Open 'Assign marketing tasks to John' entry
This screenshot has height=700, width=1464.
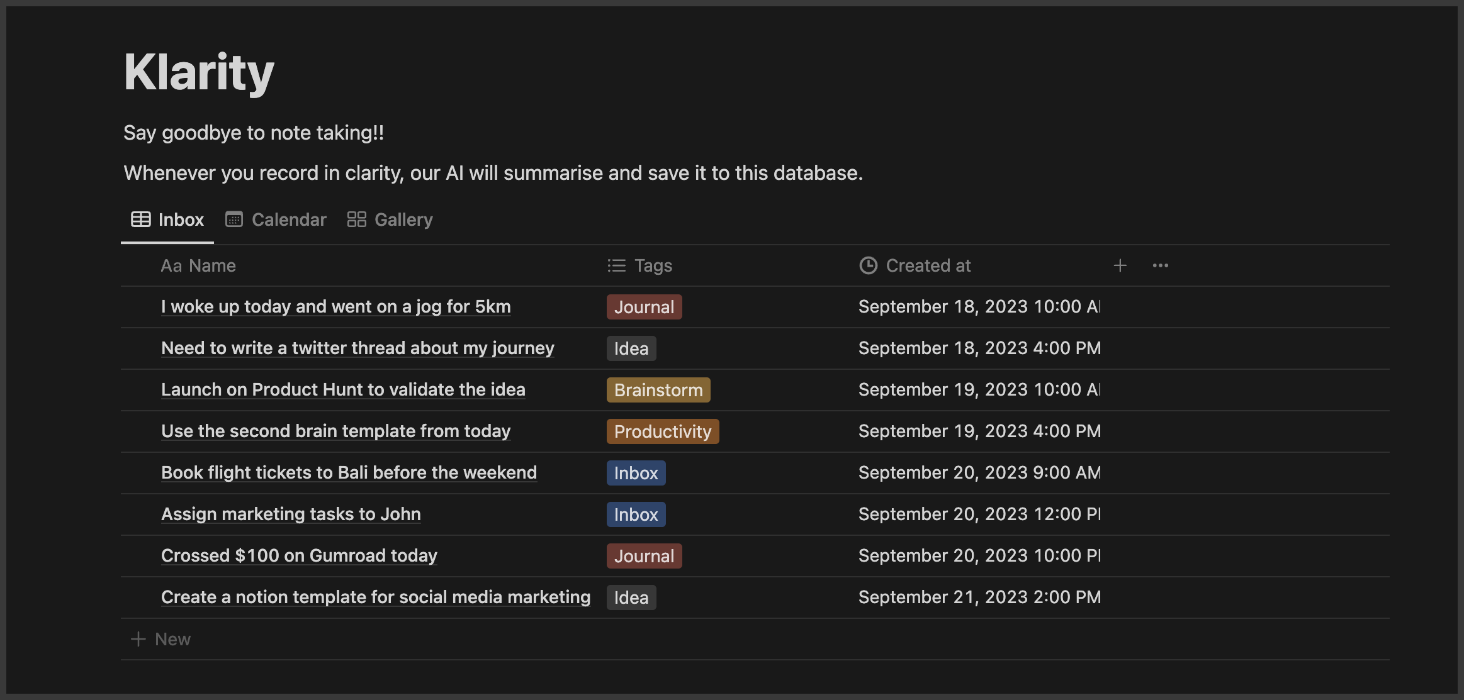point(291,514)
